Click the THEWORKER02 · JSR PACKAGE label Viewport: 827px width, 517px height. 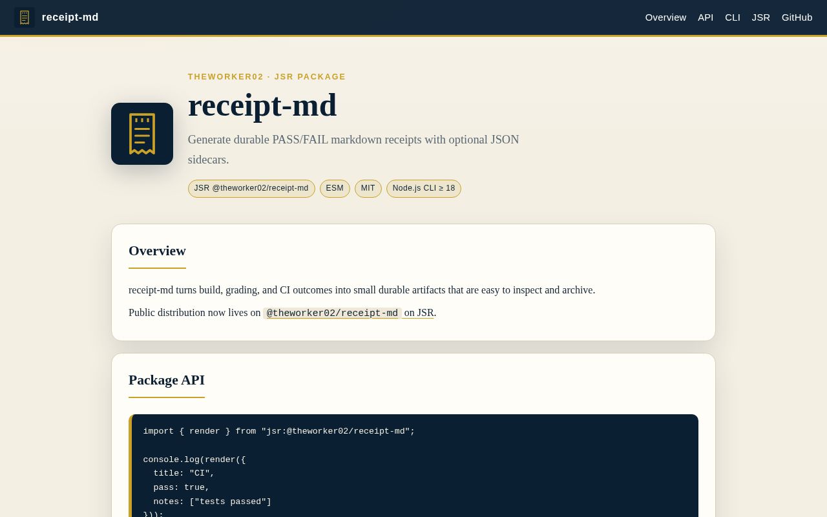(x=267, y=77)
